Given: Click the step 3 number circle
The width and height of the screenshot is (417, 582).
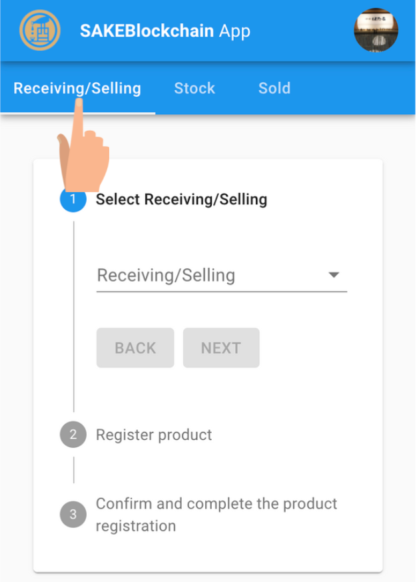Looking at the screenshot, I should coord(73,515).
